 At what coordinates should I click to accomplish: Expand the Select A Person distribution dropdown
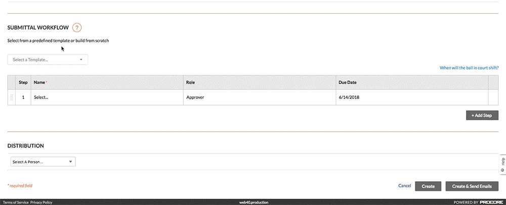43,162
